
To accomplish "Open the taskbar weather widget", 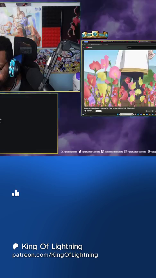I will 84,114.
